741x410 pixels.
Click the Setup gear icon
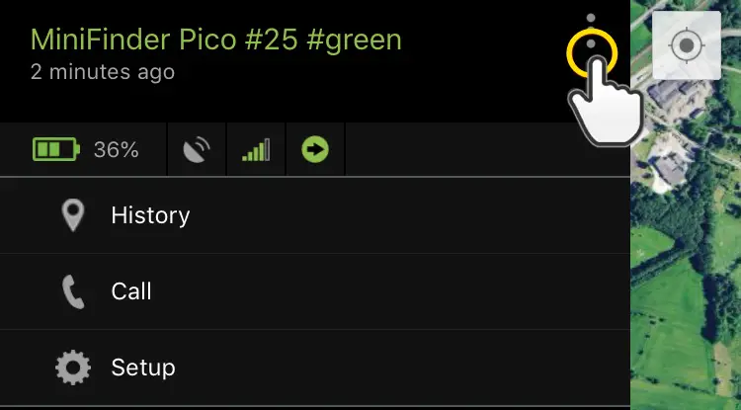coord(72,368)
